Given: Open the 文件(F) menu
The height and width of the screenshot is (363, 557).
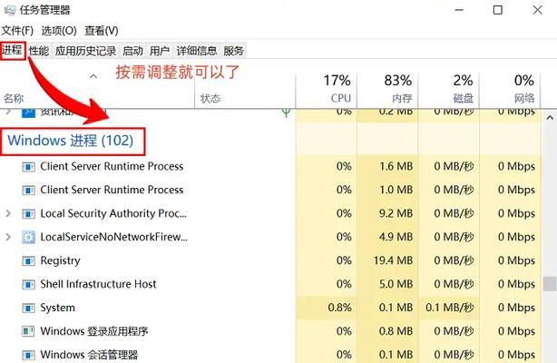Looking at the screenshot, I should pyautogui.click(x=17, y=31).
